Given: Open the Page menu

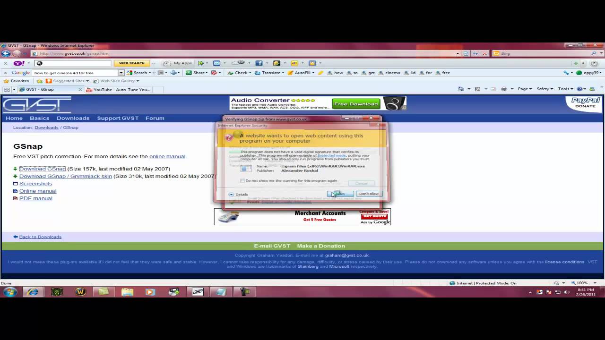Looking at the screenshot, I should click(x=525, y=89).
